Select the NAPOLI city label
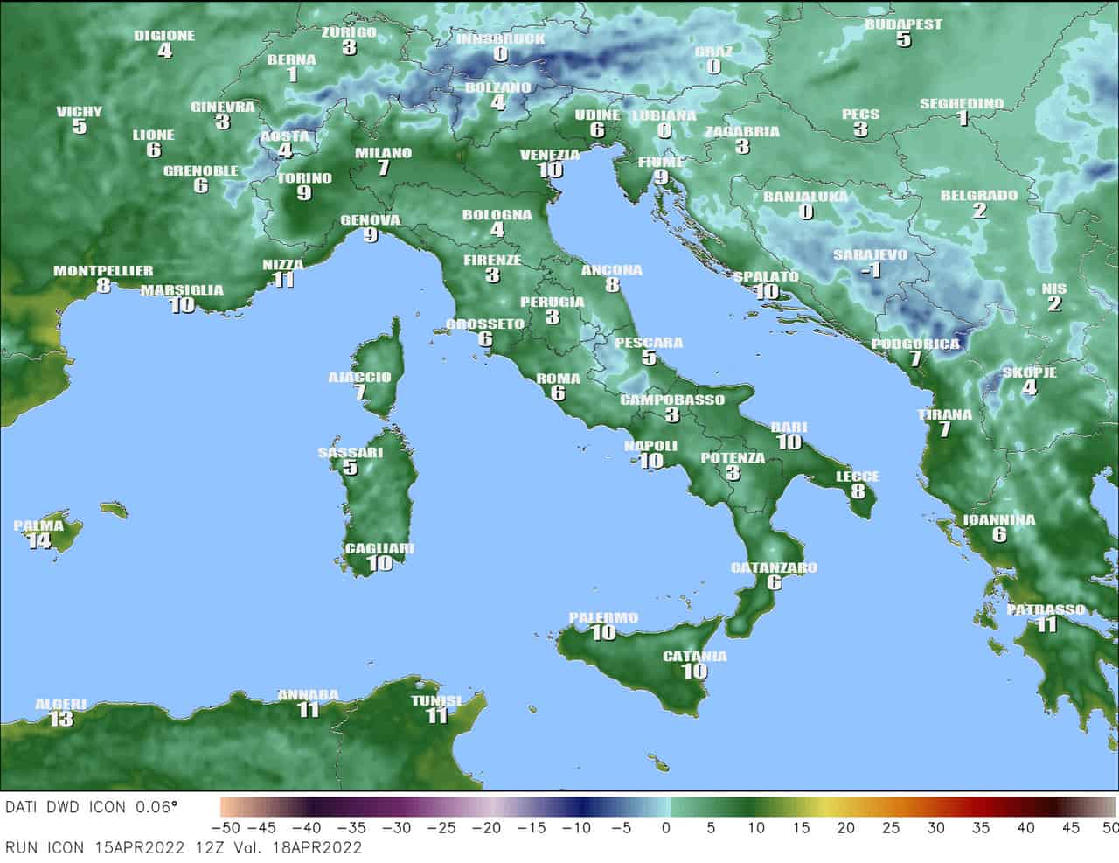Image resolution: width=1119 pixels, height=863 pixels. pos(650,446)
